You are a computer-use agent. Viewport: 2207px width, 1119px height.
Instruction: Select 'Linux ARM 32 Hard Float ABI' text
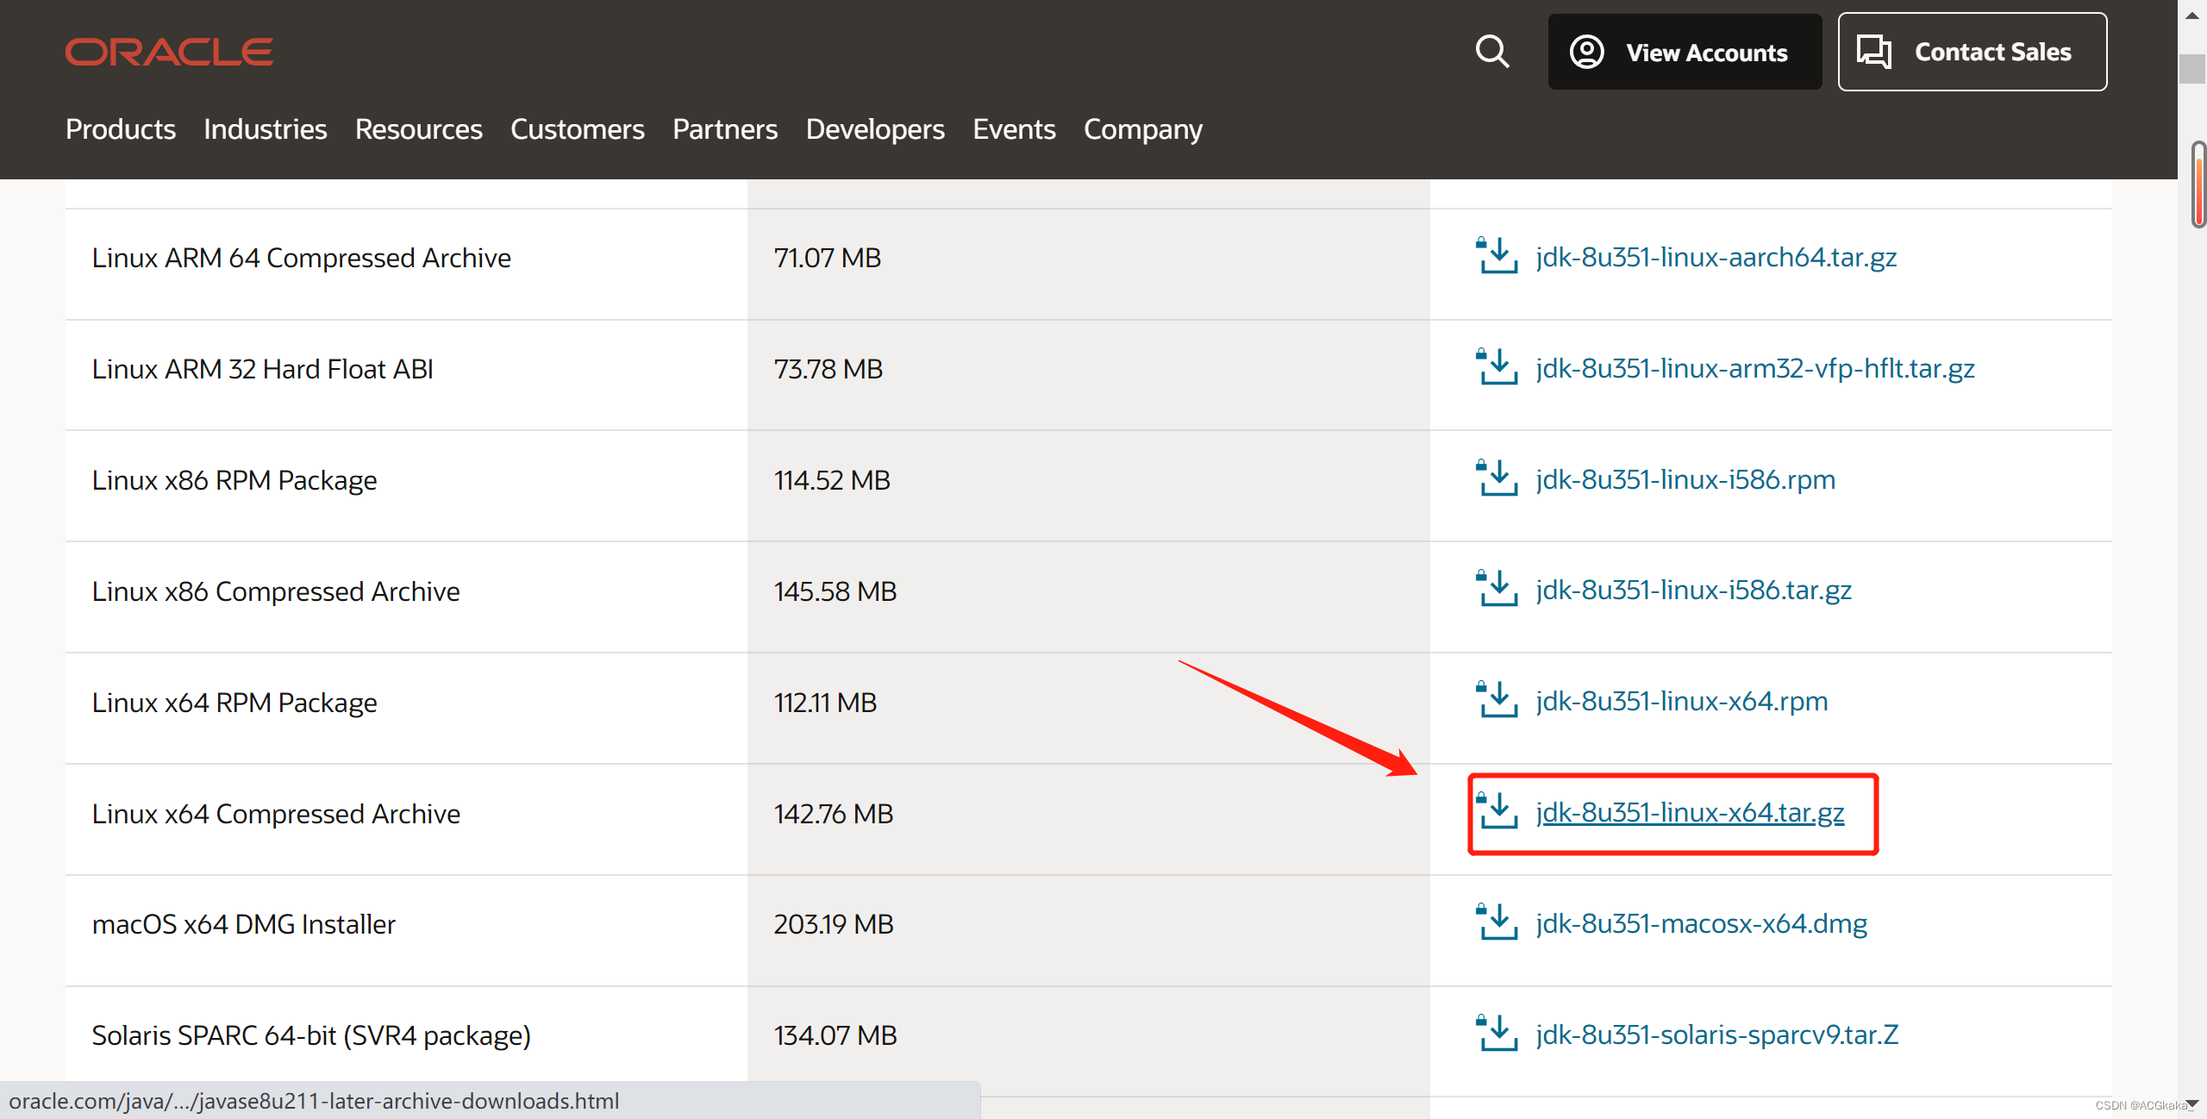tap(263, 369)
